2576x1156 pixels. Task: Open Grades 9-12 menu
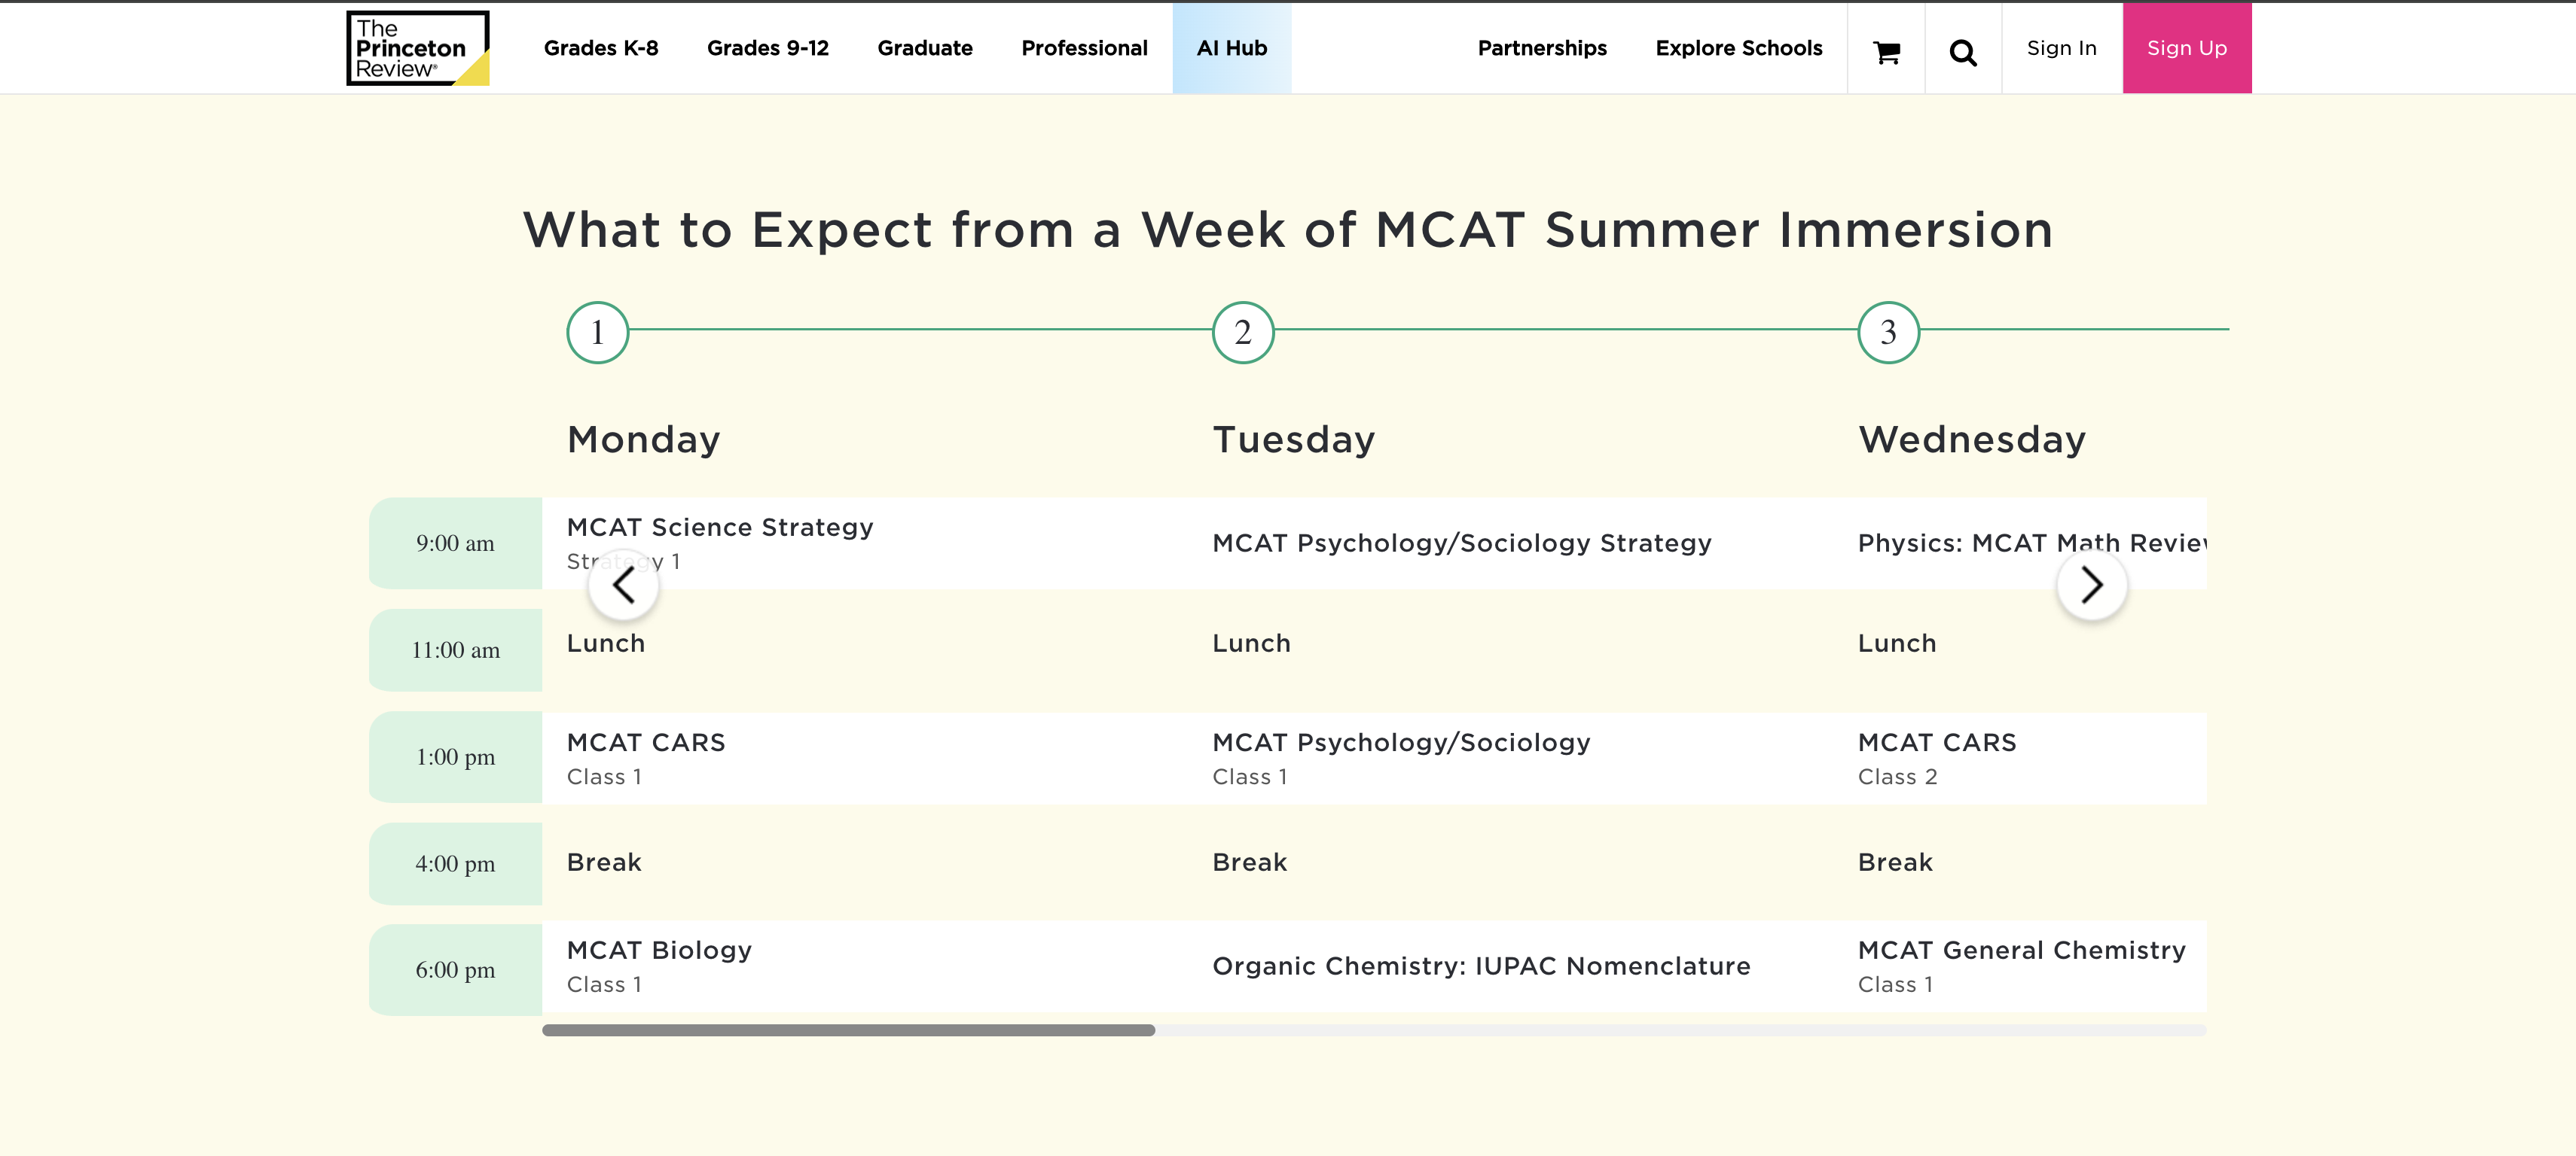point(767,48)
